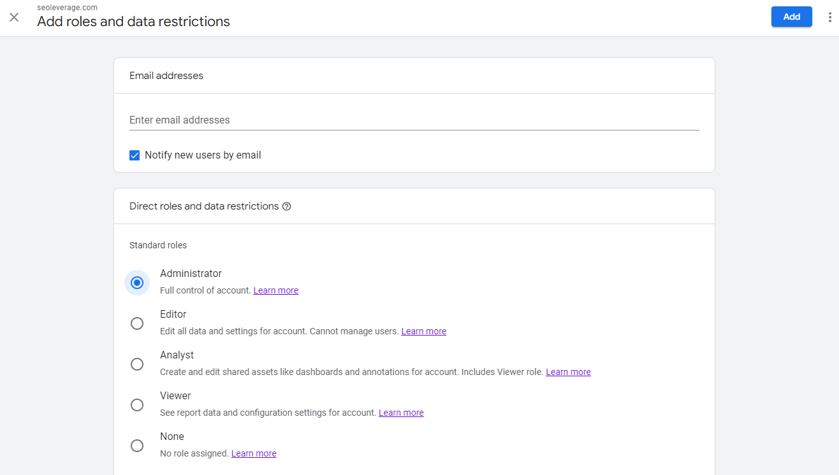This screenshot has width=839, height=475.
Task: Open the three-dot more options menu
Action: pyautogui.click(x=828, y=17)
